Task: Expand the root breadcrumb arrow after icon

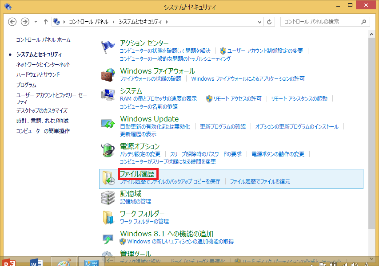Action: click(64, 22)
